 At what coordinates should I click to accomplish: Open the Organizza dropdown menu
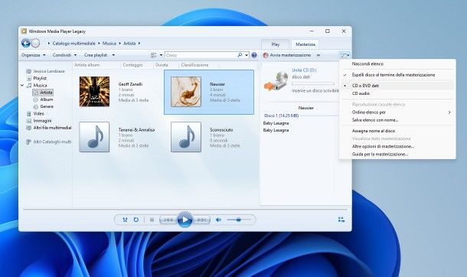coord(34,55)
